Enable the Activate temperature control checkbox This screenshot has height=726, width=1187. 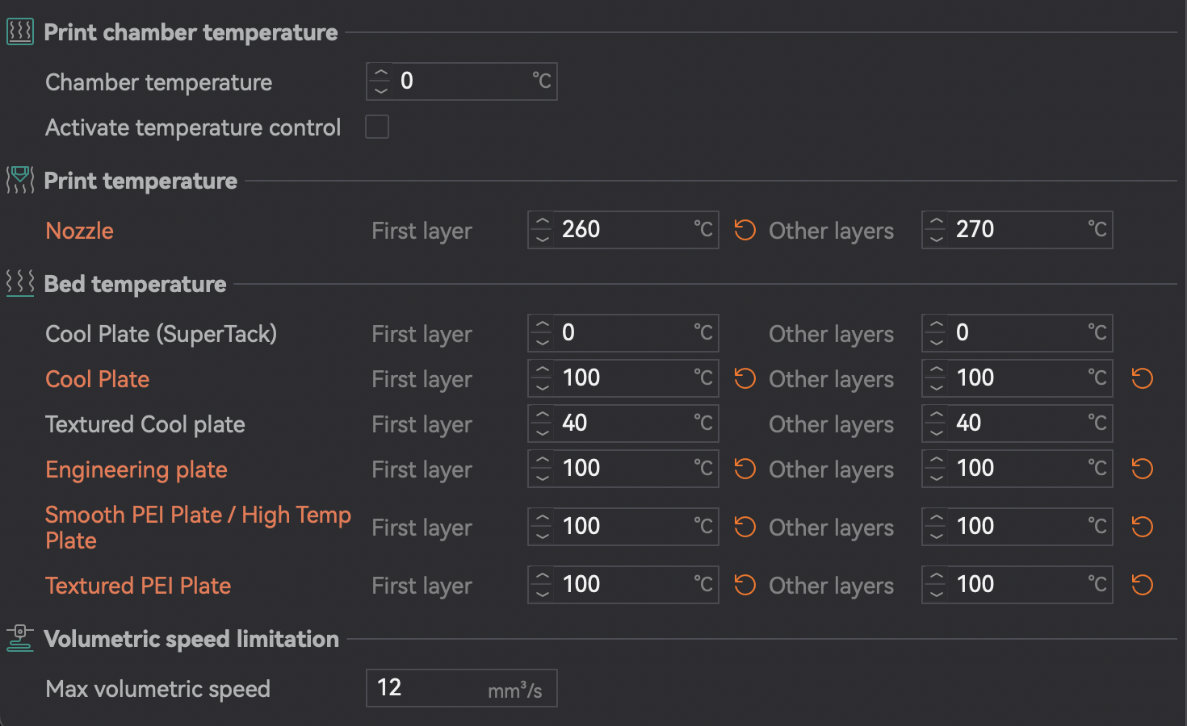pos(377,127)
